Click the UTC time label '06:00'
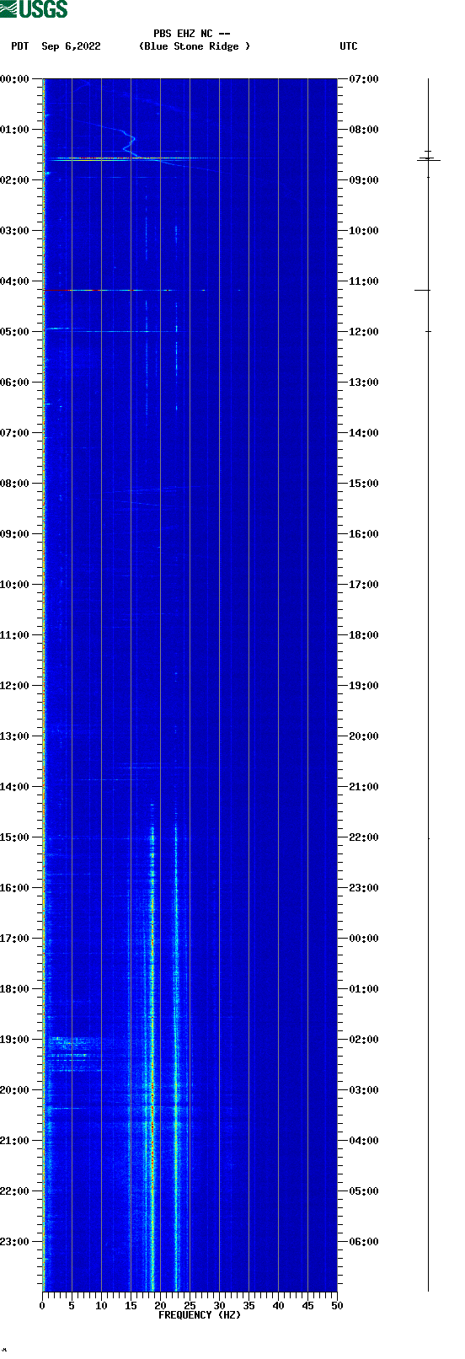Viewport: 465px width, 1359px height. click(364, 1242)
